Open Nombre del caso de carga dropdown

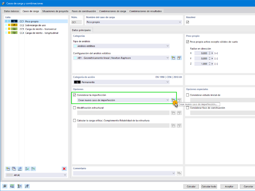coord(180,22)
